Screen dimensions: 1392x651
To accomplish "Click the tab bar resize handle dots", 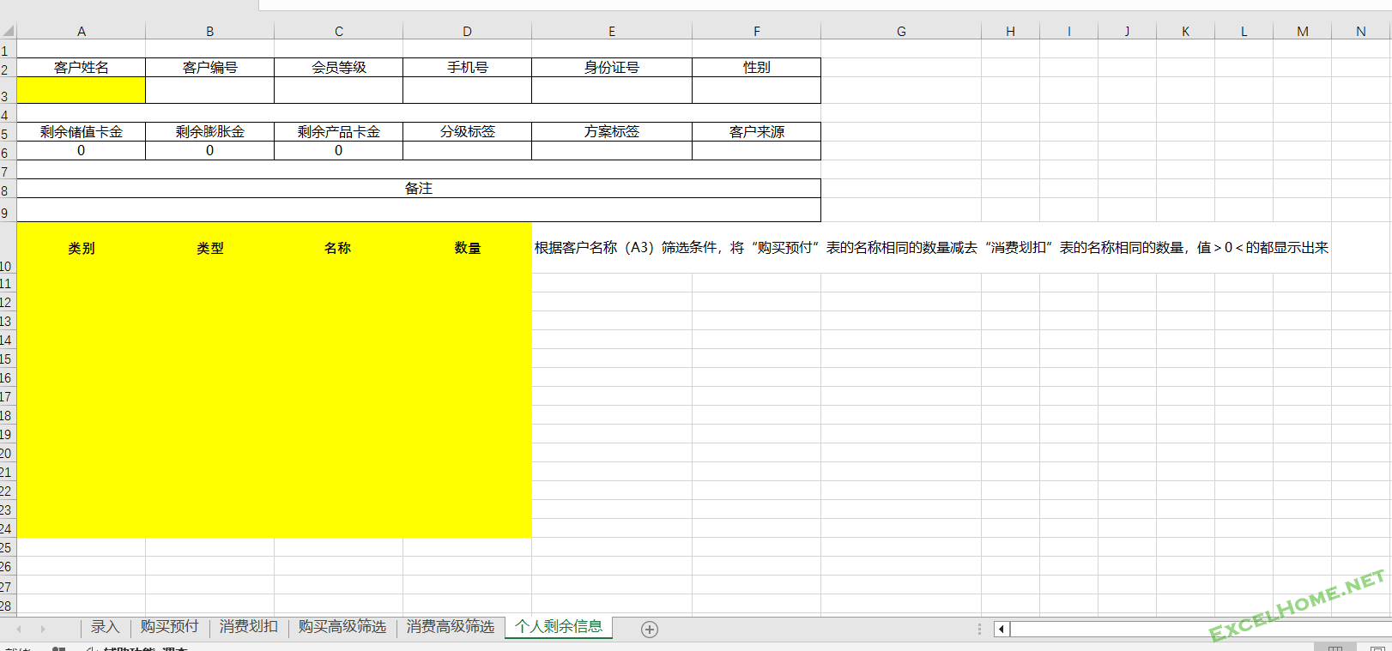I will [979, 630].
